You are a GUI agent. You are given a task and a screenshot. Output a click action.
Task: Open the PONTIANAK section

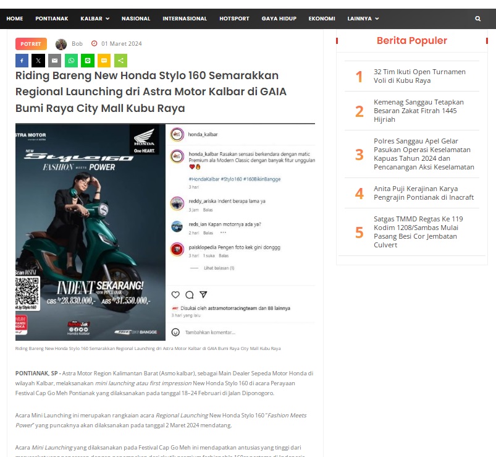51,19
